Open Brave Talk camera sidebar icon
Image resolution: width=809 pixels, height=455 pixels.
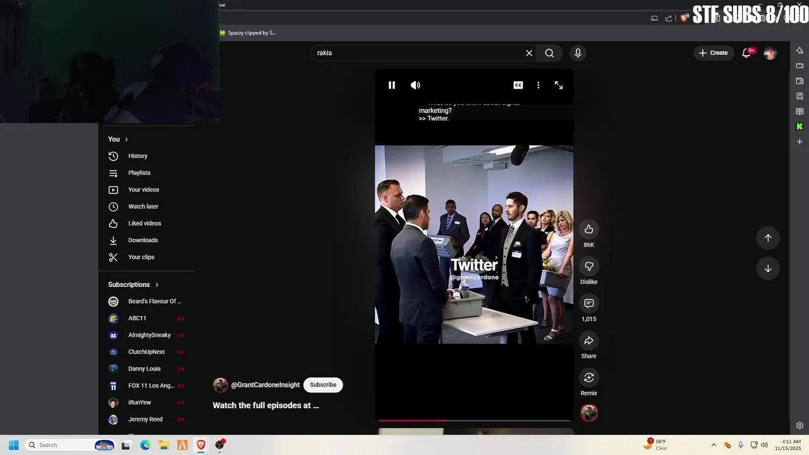(800, 66)
